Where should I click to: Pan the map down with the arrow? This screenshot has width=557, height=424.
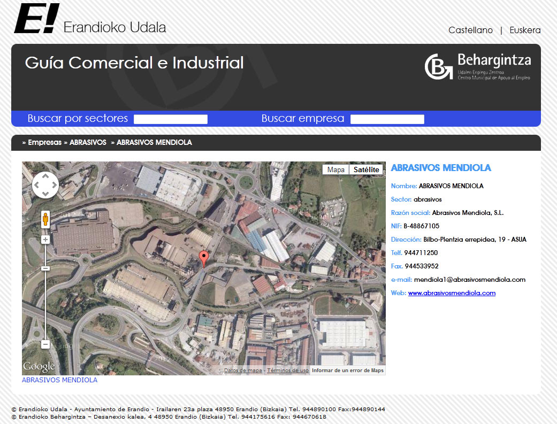(45, 194)
